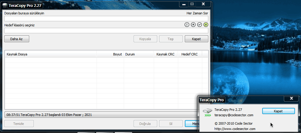This screenshot has width=301, height=133.
Task: Click Kapat in the main TeraCopy window
Action: 196,39
